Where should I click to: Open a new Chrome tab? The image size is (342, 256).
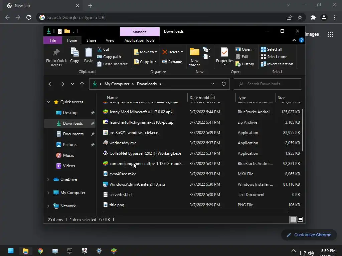90,6
